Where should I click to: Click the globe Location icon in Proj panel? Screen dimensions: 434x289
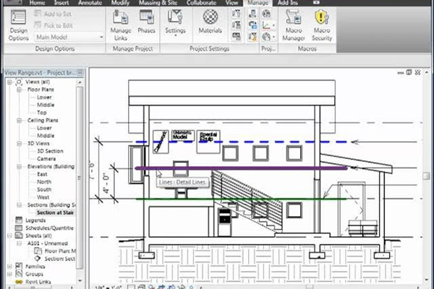(266, 14)
